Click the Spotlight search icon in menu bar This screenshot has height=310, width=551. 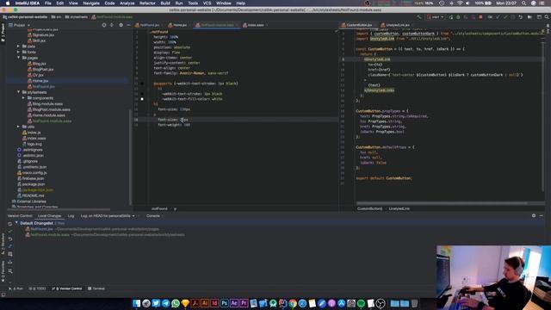point(524,3)
